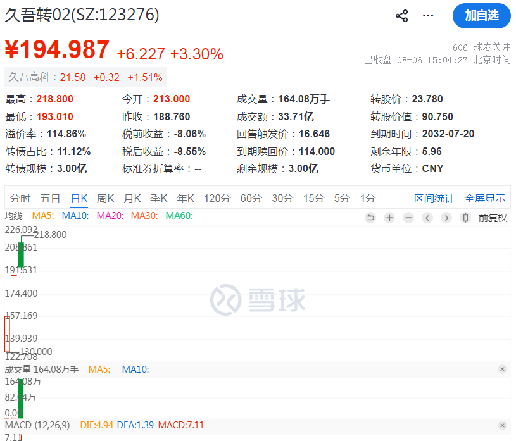Click the 溢价率 value 114.86%
Viewport: 516px width, 441px height.
coord(66,134)
